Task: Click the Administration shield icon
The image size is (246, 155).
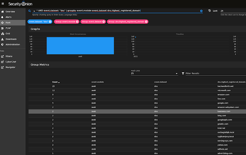Action: point(2,44)
